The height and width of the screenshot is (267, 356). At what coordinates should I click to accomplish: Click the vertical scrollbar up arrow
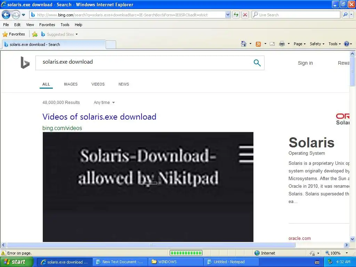[x=353, y=54]
